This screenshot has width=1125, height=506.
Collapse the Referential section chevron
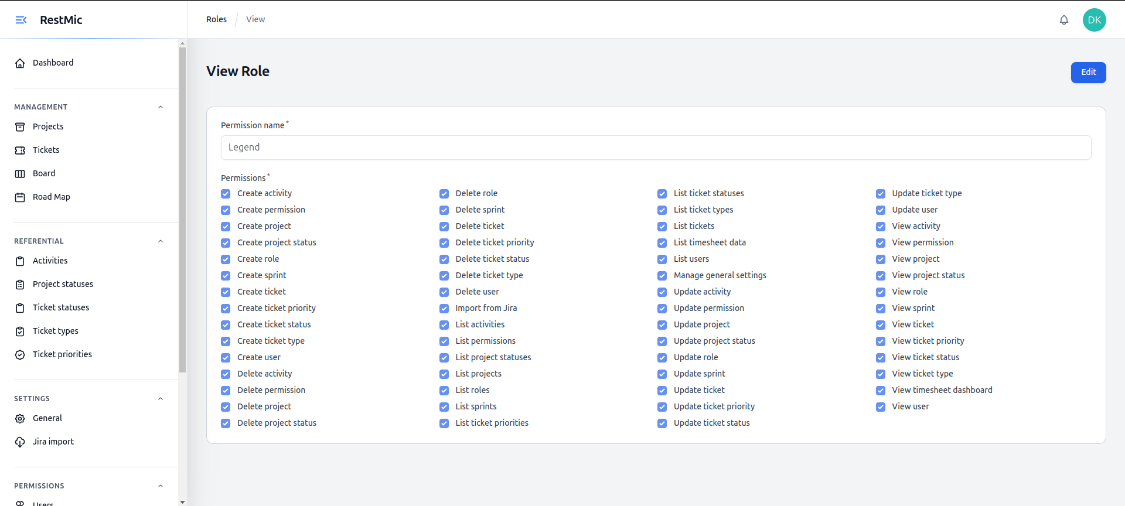pyautogui.click(x=161, y=241)
